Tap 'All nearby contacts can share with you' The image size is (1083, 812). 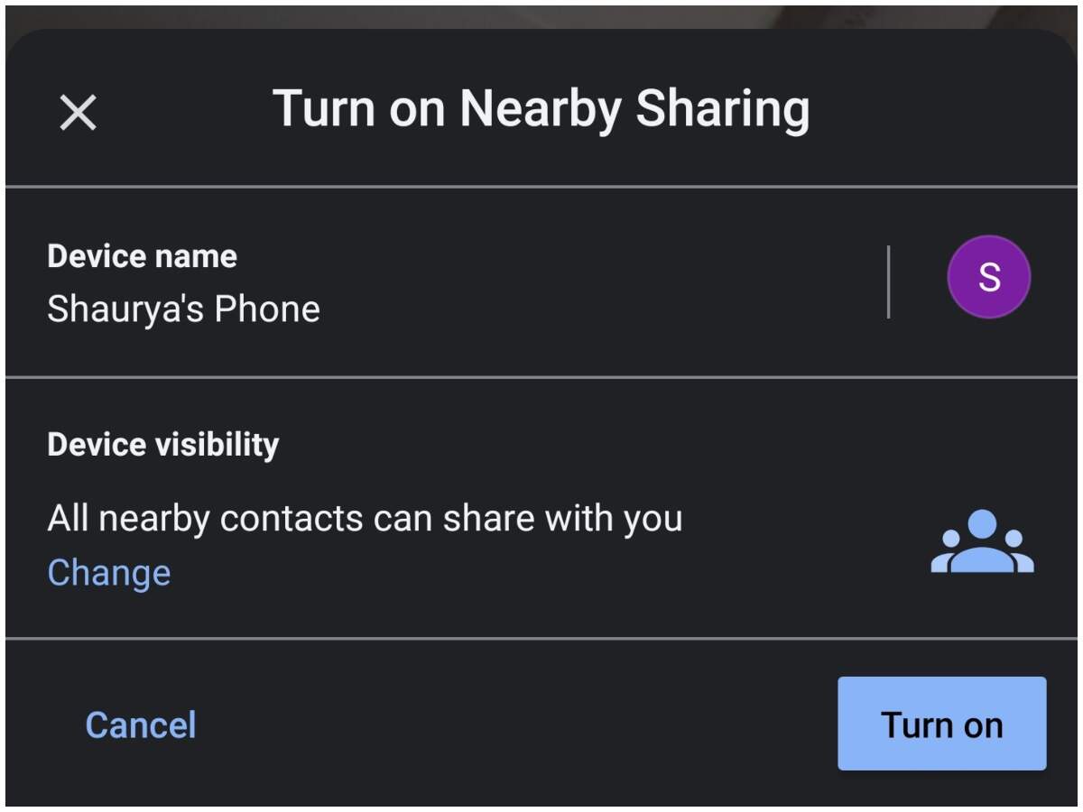[x=365, y=519]
